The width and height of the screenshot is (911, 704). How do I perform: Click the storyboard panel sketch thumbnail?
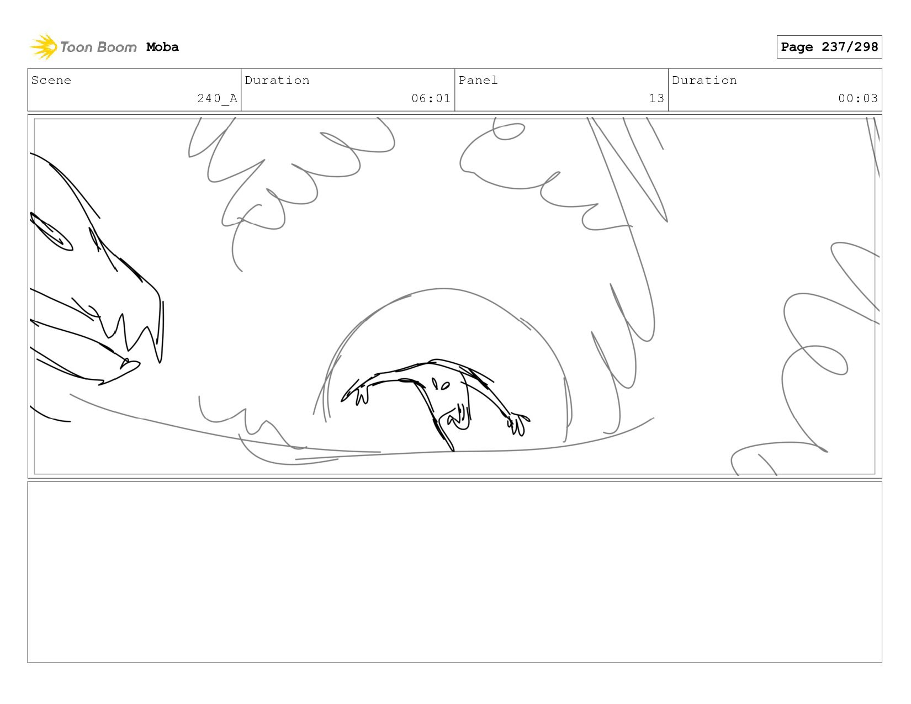tap(455, 297)
